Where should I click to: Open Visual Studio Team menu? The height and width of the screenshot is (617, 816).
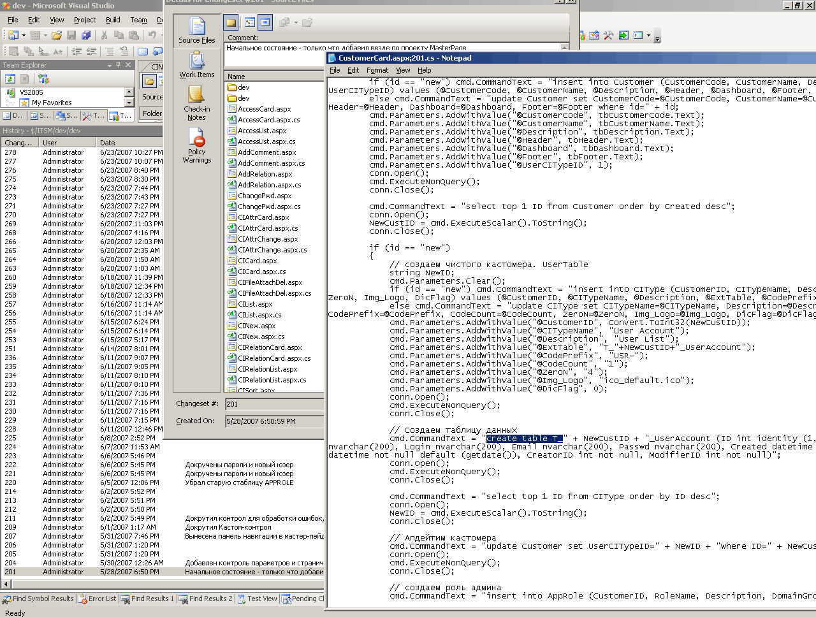(x=138, y=20)
